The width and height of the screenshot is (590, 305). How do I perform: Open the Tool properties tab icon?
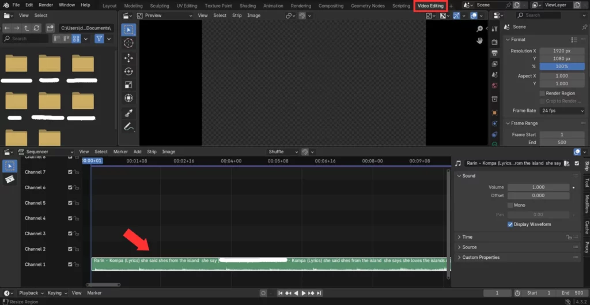coord(494,29)
